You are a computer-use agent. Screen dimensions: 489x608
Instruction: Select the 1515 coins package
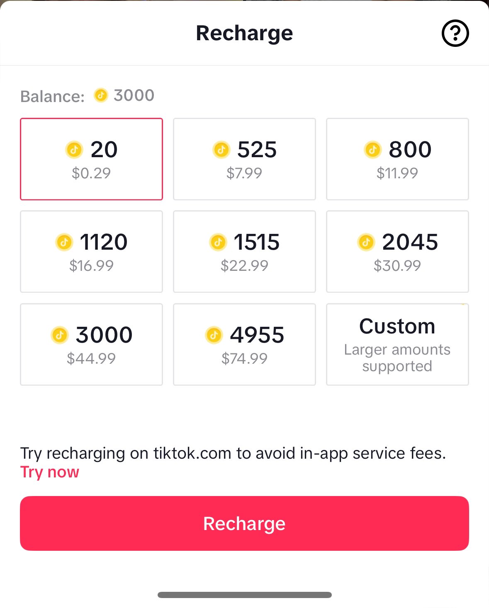pyautogui.click(x=244, y=251)
